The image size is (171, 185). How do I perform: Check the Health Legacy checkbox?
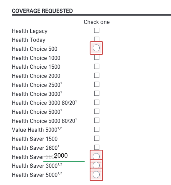(x=97, y=30)
